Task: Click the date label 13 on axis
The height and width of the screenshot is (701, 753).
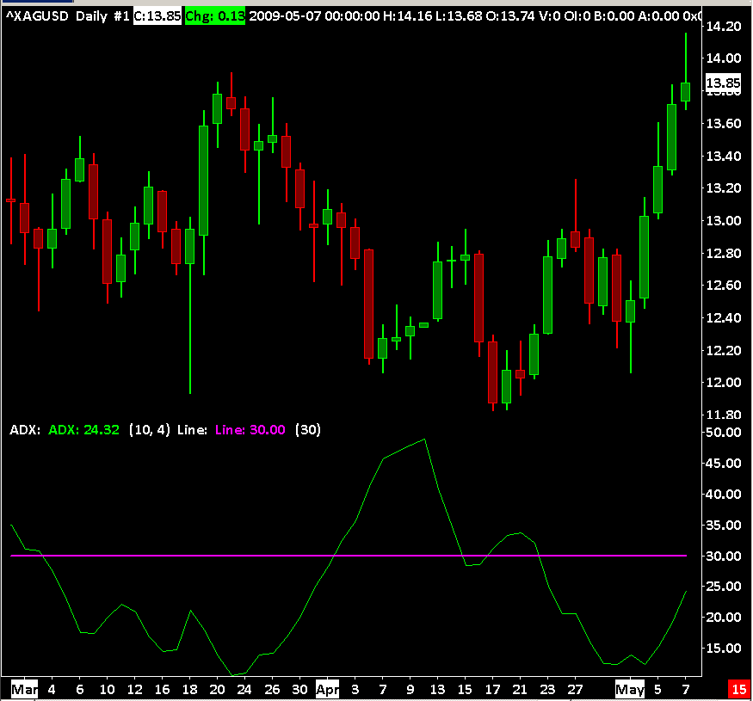Action: click(437, 690)
